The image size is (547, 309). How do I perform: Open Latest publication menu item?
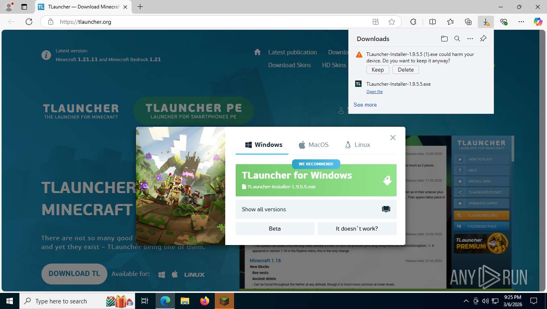point(292,52)
